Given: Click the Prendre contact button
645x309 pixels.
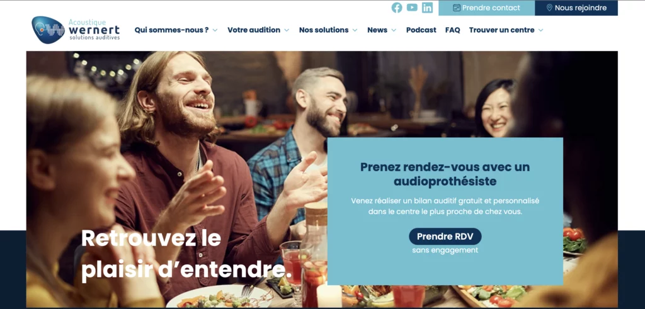Looking at the screenshot, I should pyautogui.click(x=487, y=8).
